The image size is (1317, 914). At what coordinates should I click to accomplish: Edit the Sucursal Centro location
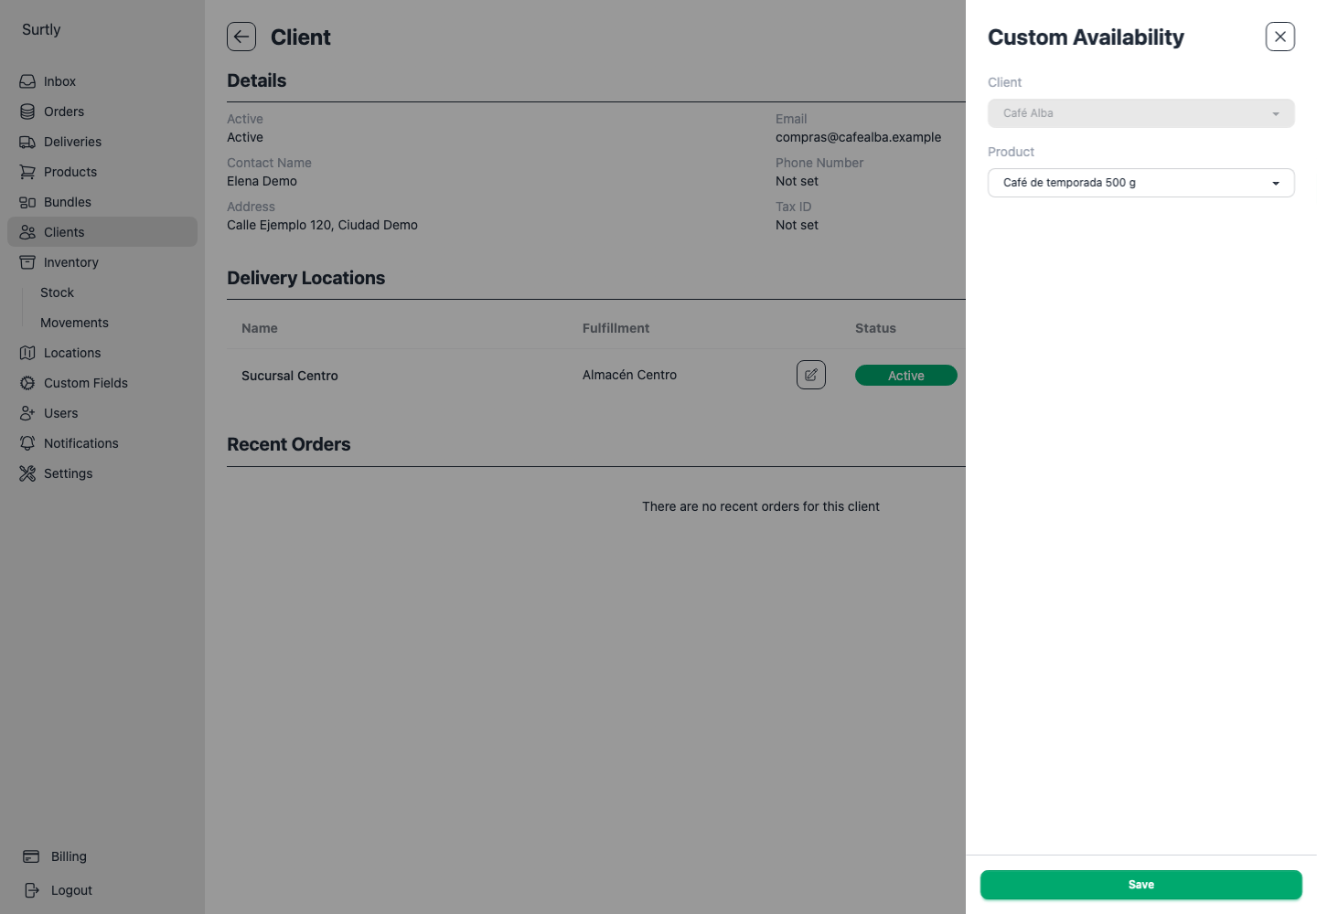(811, 375)
